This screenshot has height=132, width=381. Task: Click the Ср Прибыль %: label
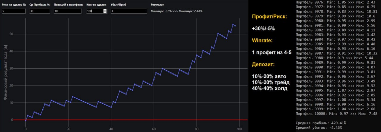point(40,5)
